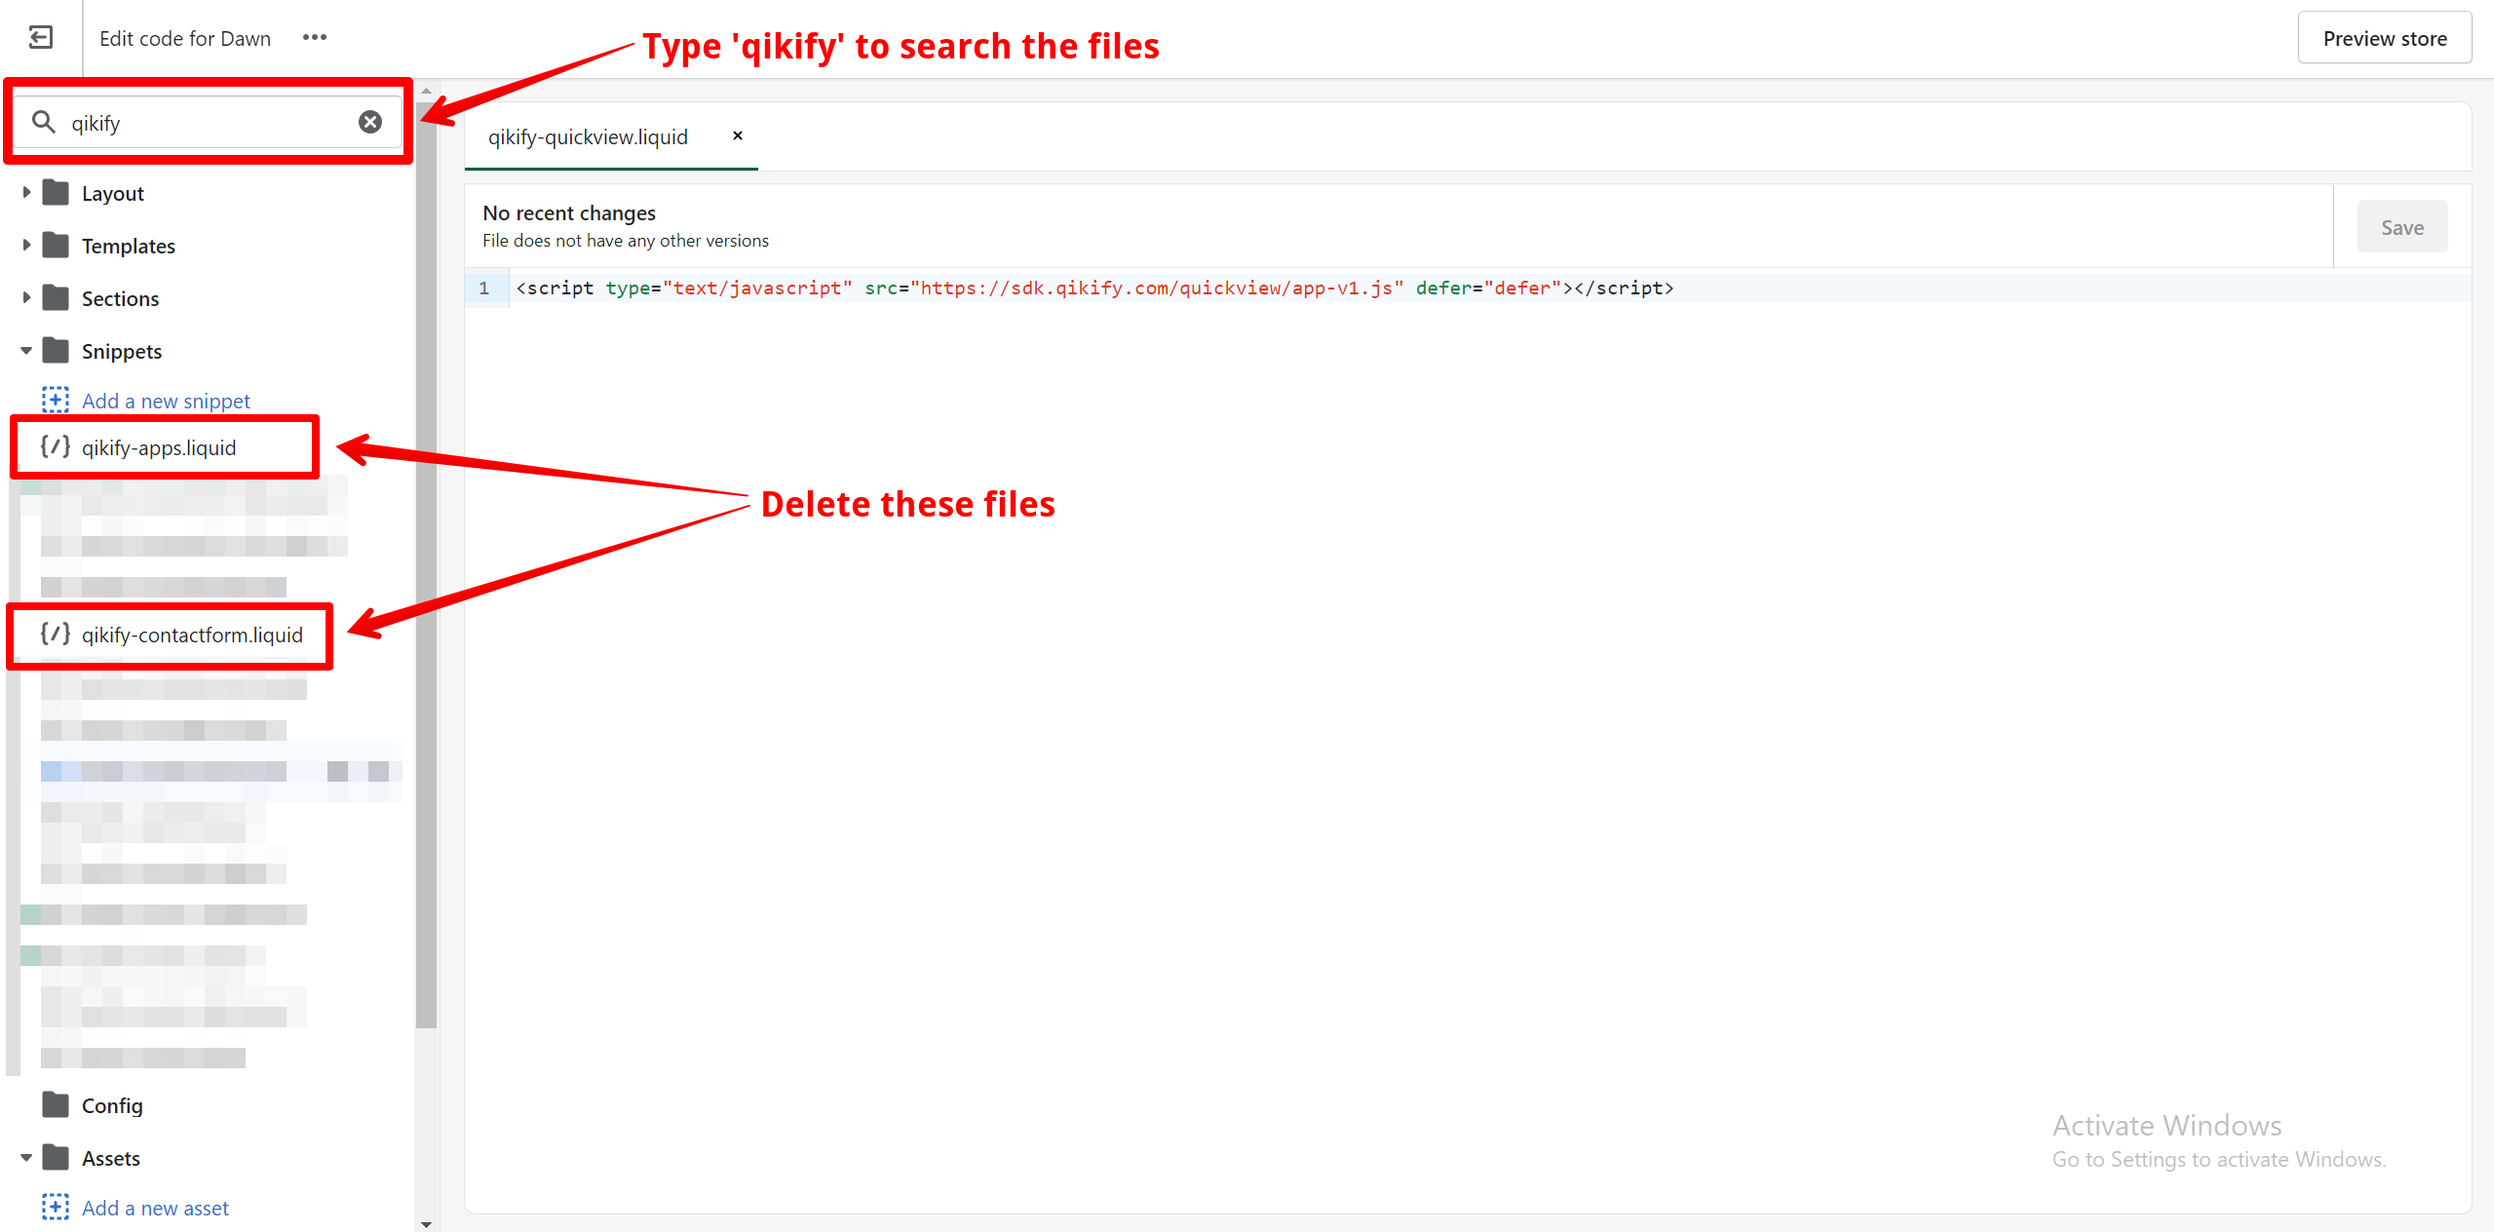Select the Sections folder icon
The image size is (2494, 1232).
pyautogui.click(x=57, y=297)
